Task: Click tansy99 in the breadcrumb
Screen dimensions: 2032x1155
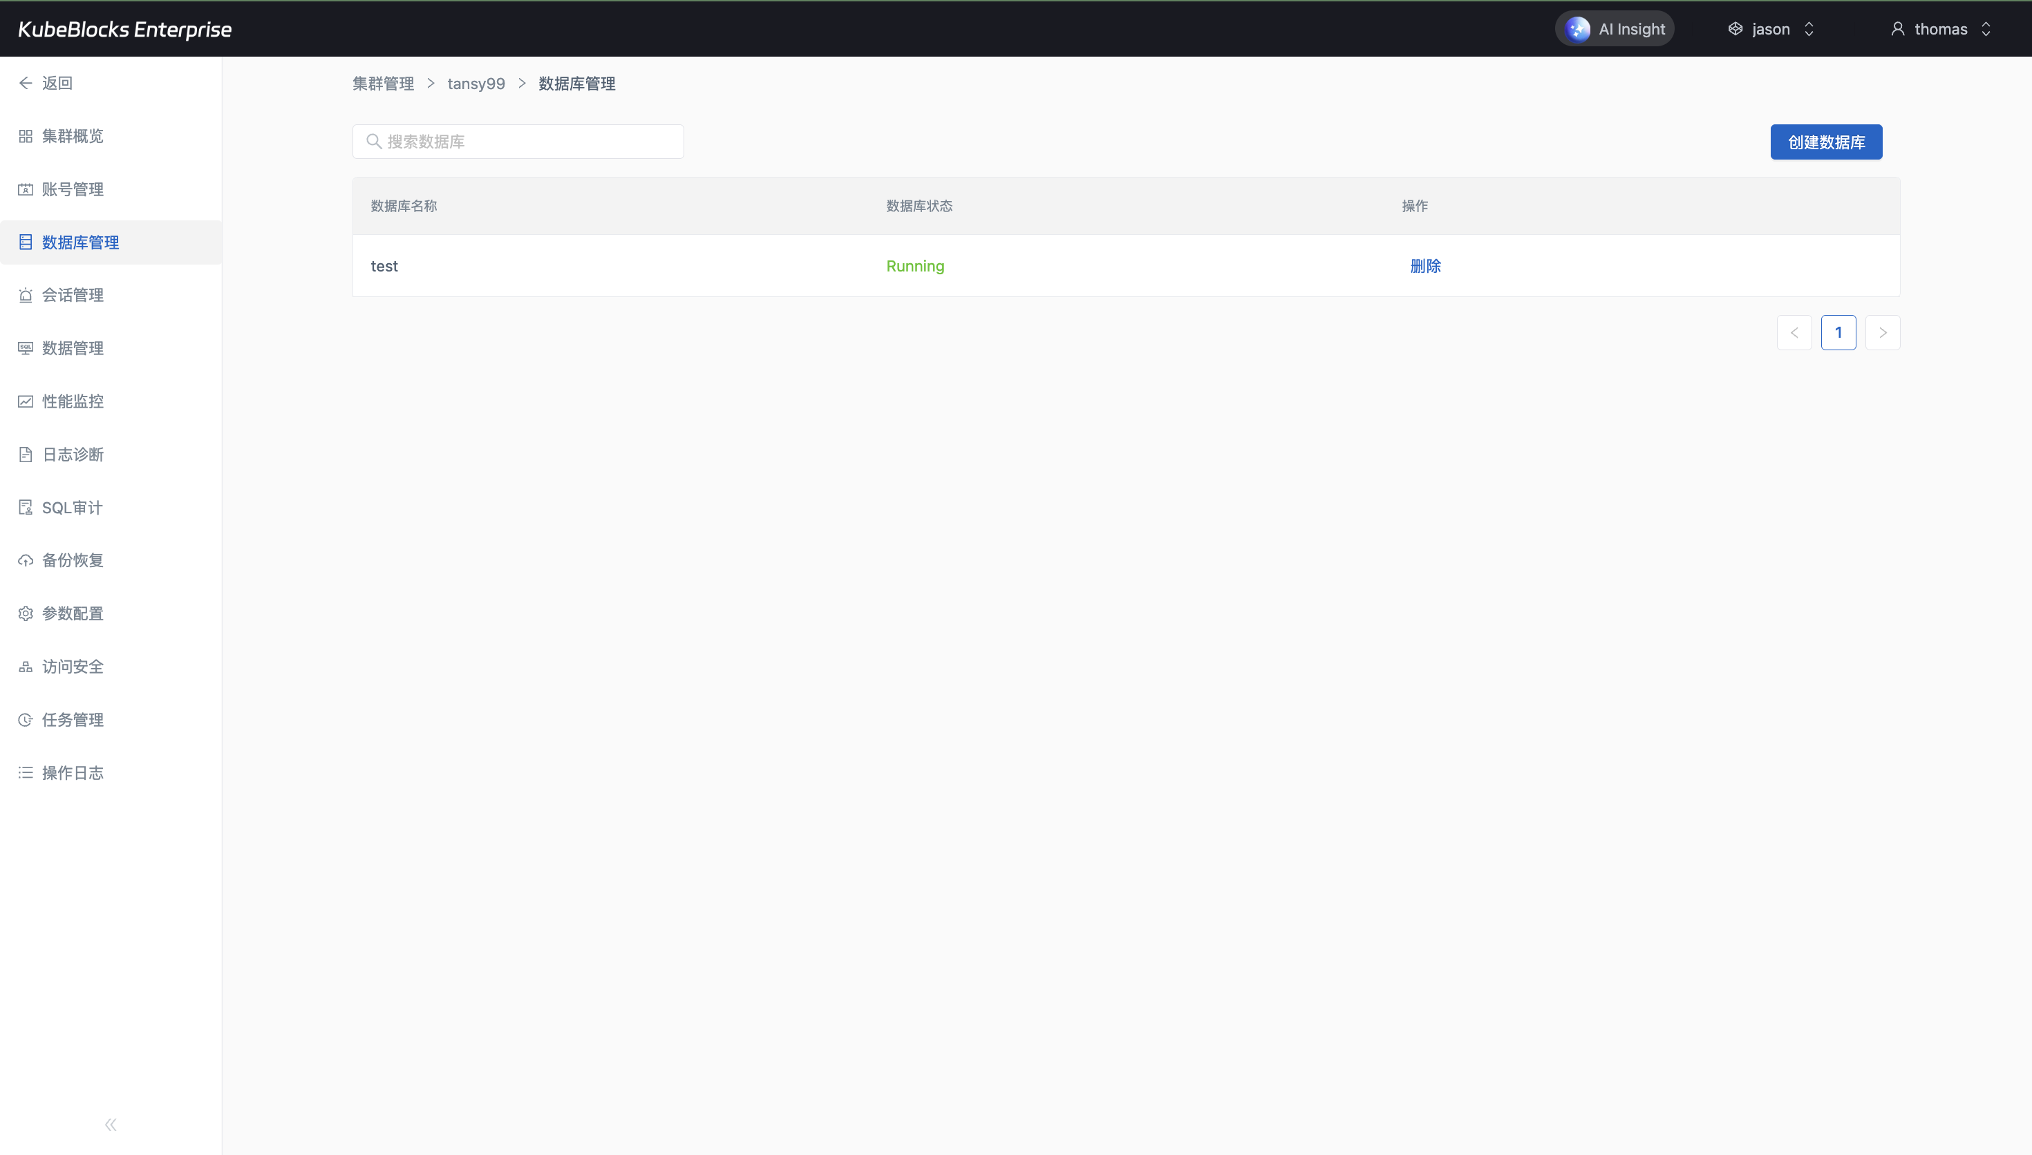Action: pyautogui.click(x=476, y=84)
